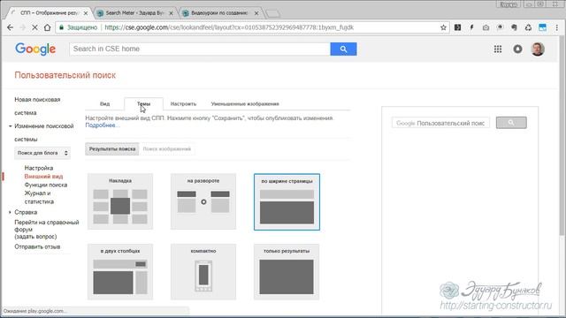
Task: Choose the В двух столбцах layout
Action: 120,271
